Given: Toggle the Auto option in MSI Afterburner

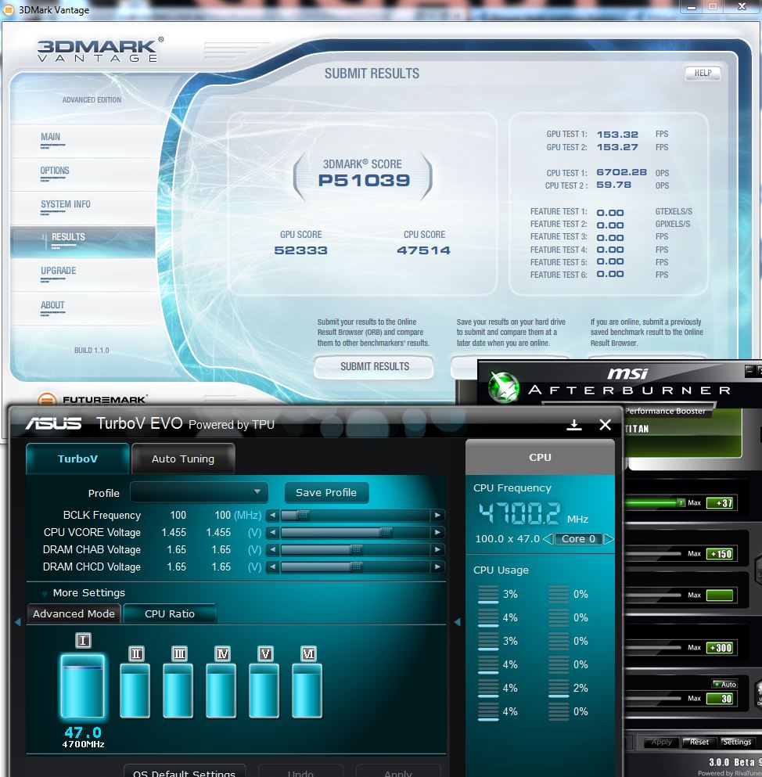Looking at the screenshot, I should coord(724,685).
